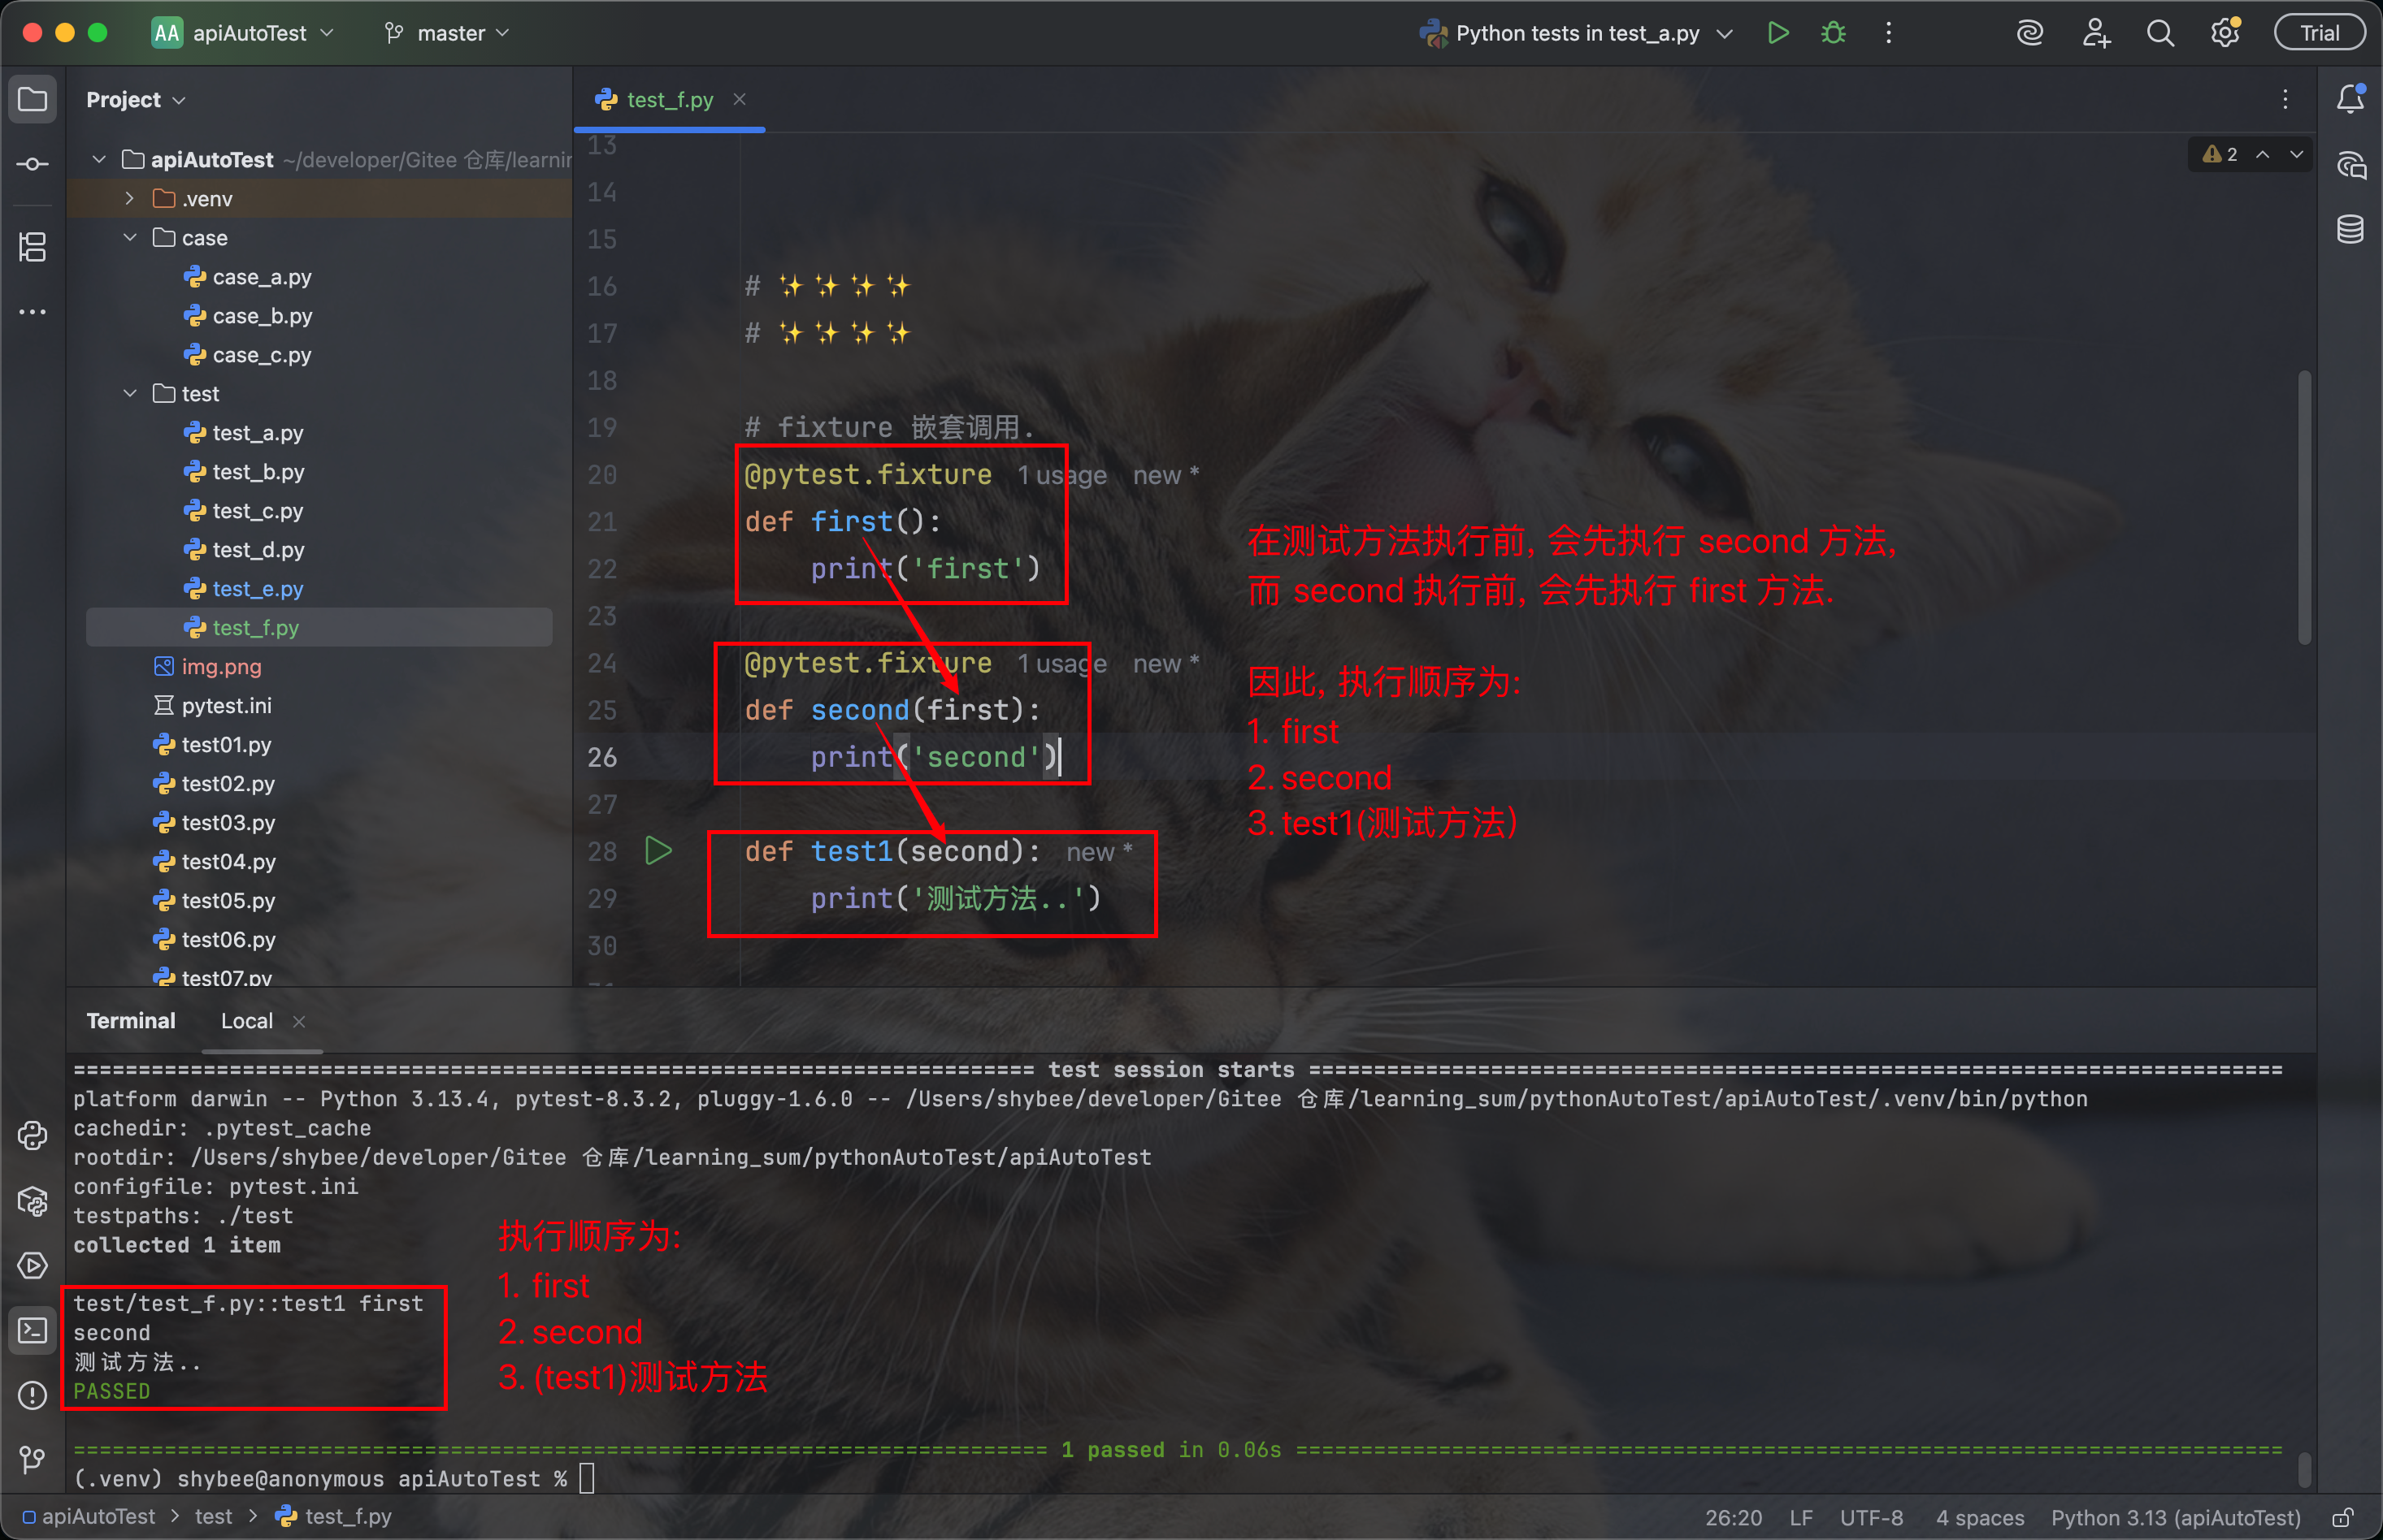The width and height of the screenshot is (2383, 1540).
Task: Toggle read-only lock in status bar
Action: (x=2342, y=1517)
